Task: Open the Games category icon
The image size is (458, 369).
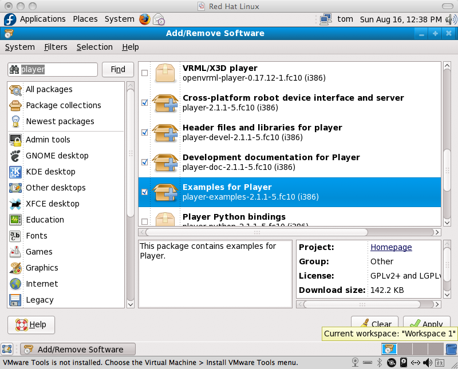Action: tap(15, 252)
